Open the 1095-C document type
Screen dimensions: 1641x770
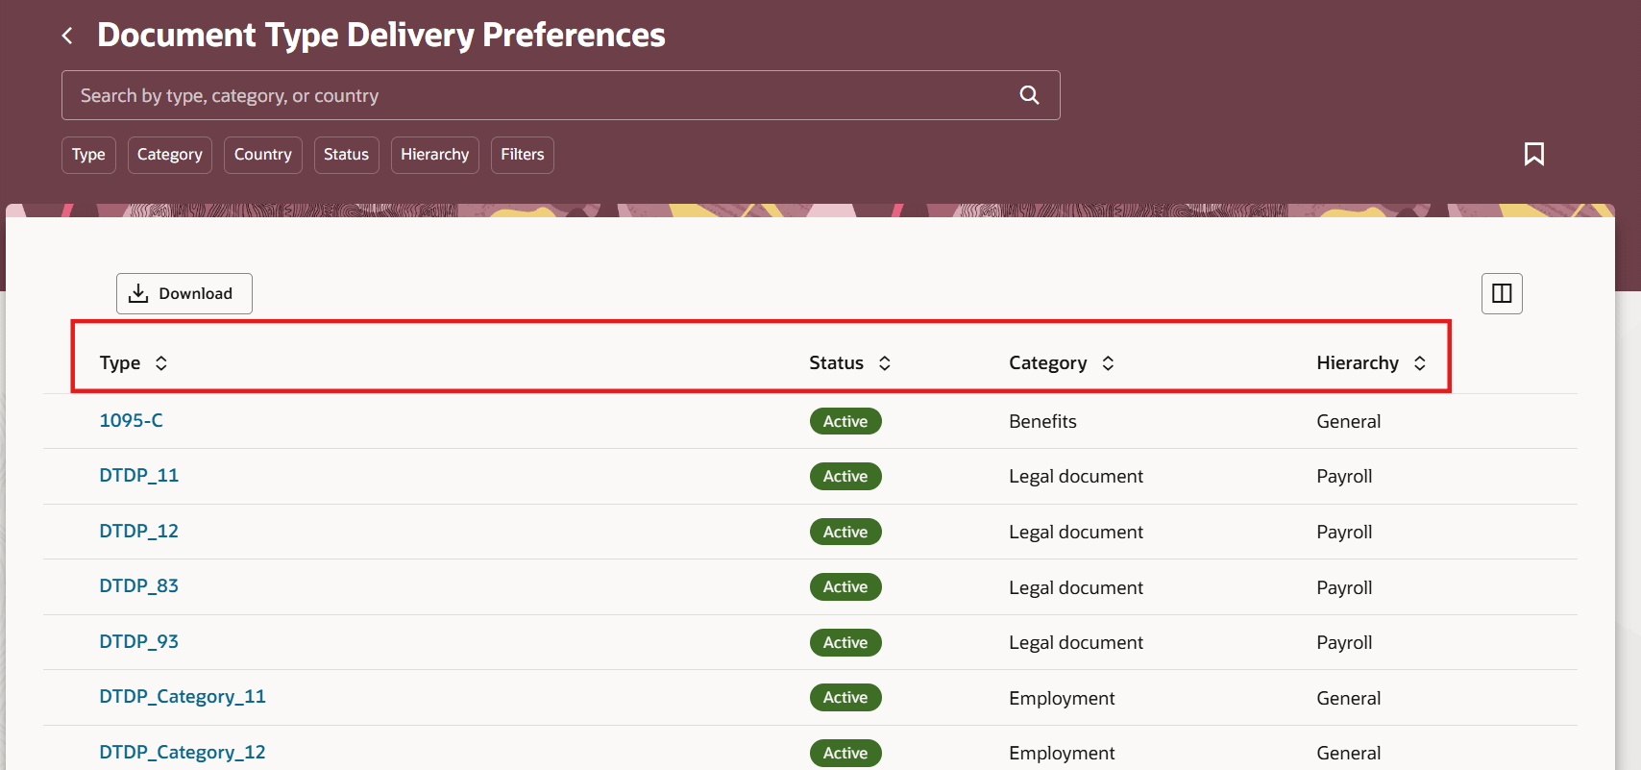132,420
